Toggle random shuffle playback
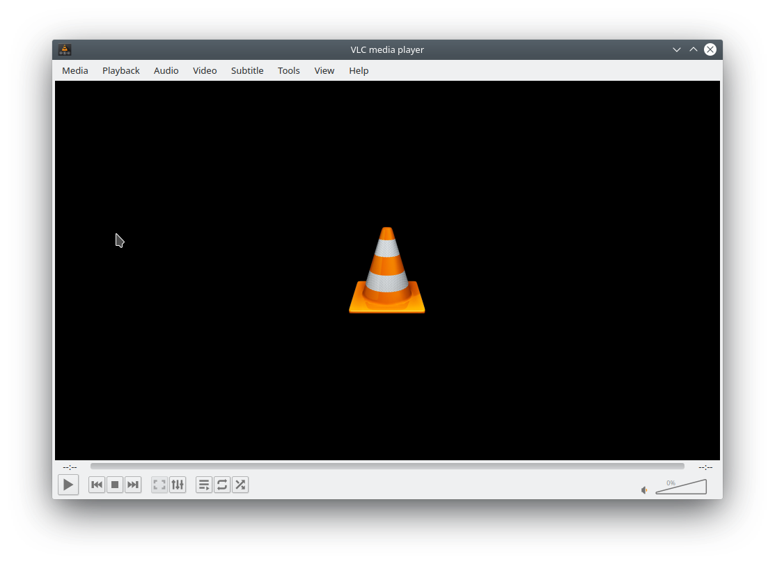The height and width of the screenshot is (564, 775). coord(240,485)
